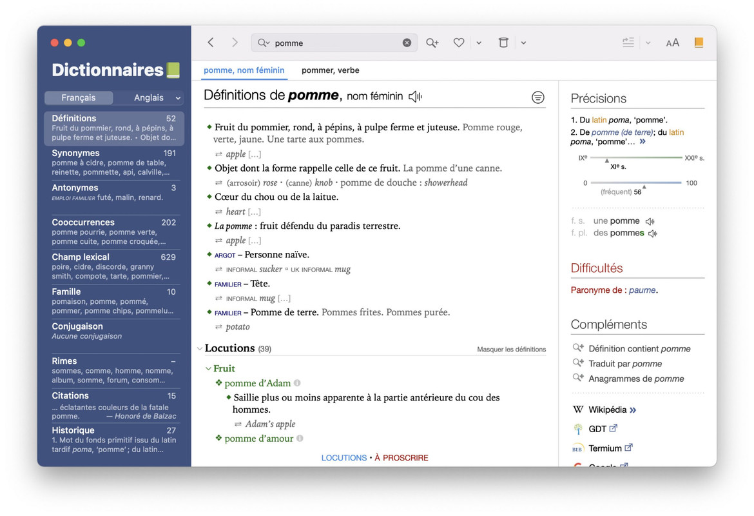Expand the INFORMAL mug translation ellipsis under Tête
The width and height of the screenshot is (754, 516).
(x=284, y=299)
